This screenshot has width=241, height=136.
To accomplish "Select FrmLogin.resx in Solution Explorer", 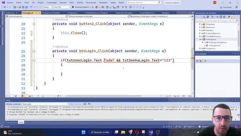I will pos(215,45).
